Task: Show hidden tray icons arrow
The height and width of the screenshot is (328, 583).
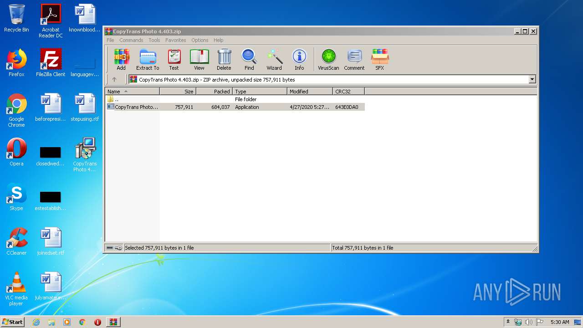Action: pos(508,322)
